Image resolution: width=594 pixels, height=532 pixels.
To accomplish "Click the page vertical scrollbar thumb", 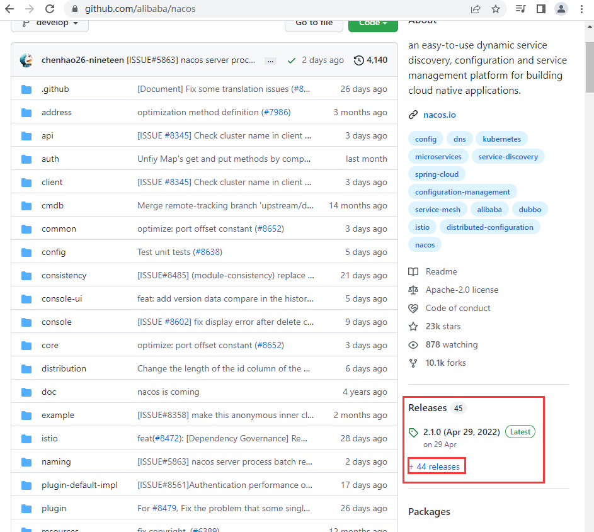I will click(590, 67).
